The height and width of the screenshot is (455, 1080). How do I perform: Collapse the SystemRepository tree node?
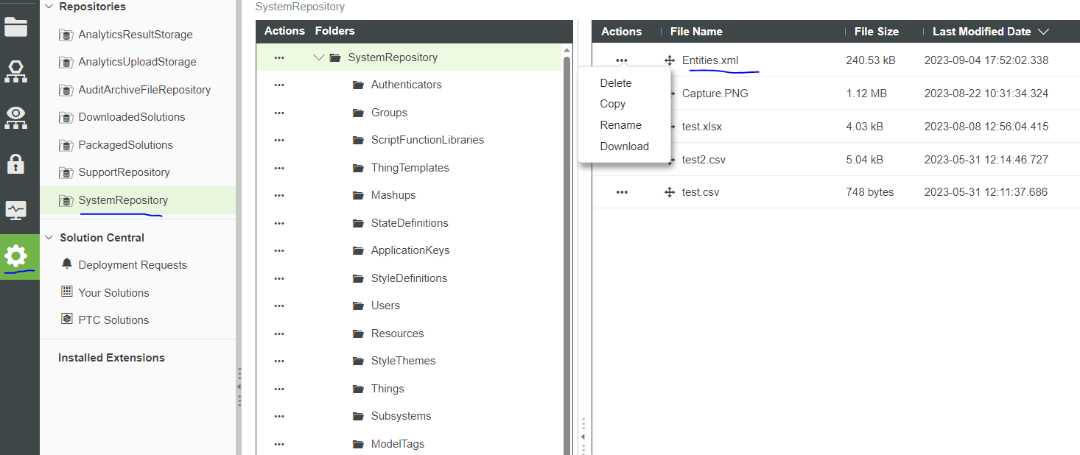coord(318,57)
